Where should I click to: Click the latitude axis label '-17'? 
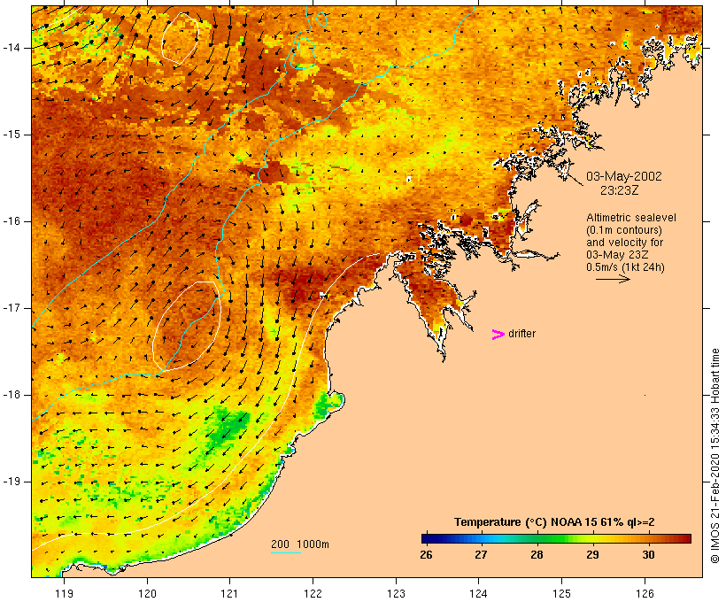click(x=11, y=308)
